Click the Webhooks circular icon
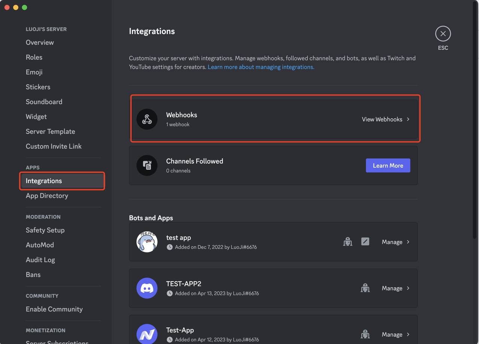This screenshot has height=344, width=479. [147, 119]
